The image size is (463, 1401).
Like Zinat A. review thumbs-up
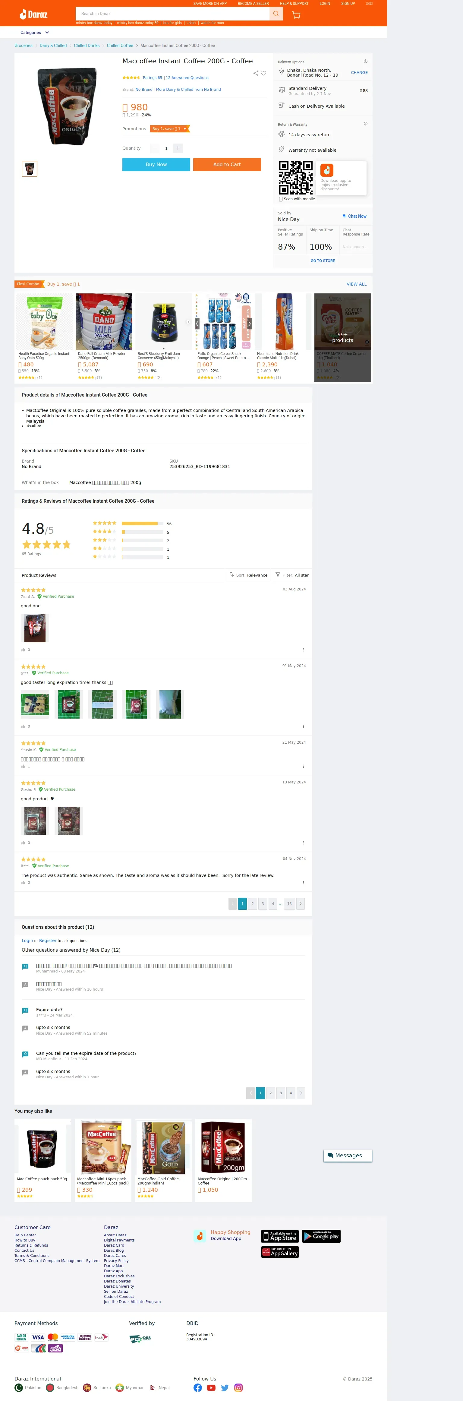point(24,650)
